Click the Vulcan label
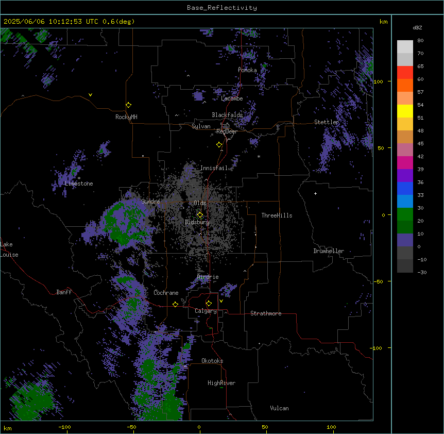 pyautogui.click(x=280, y=408)
